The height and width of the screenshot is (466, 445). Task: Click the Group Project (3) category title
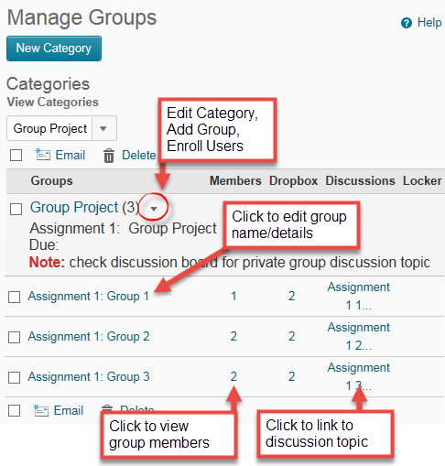[85, 208]
